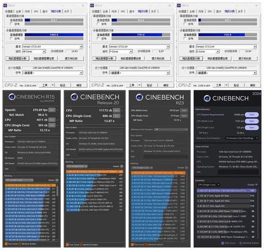Image resolution: width=264 pixels, height=250 pixels.
Task: Open the P-Cores threads dropdown in CPU-Z
Action: (121, 51)
